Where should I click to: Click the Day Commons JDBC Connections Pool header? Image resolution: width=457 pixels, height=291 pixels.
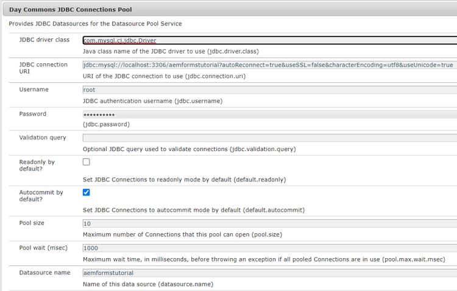70,10
